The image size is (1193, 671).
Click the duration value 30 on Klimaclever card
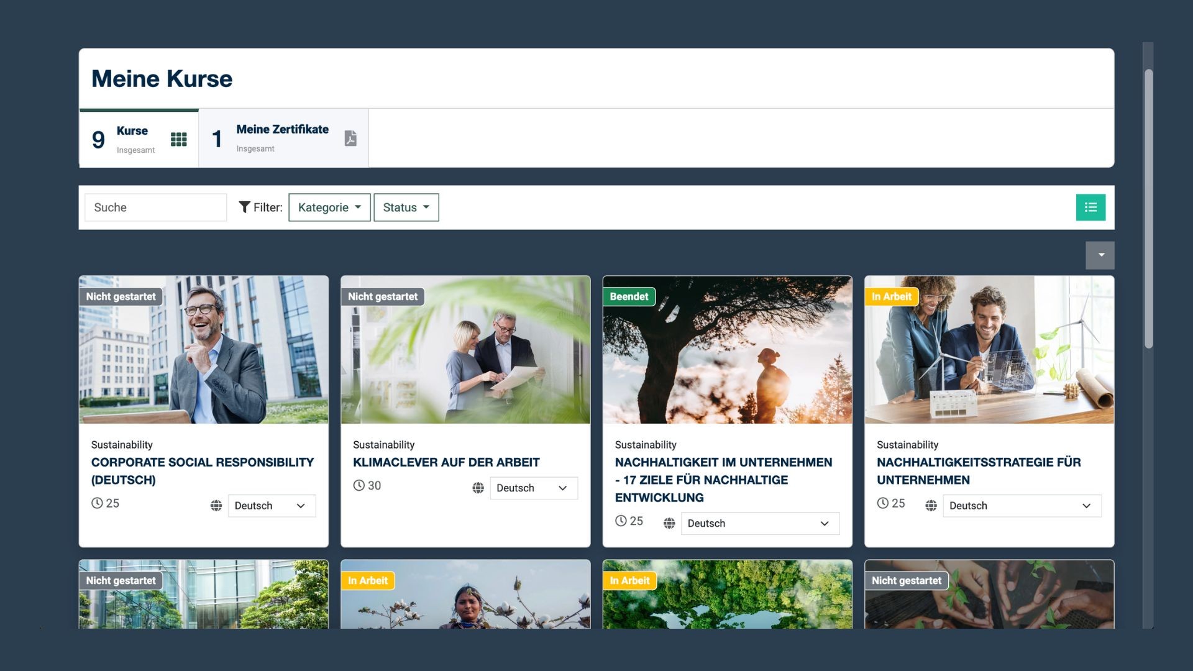pos(374,486)
